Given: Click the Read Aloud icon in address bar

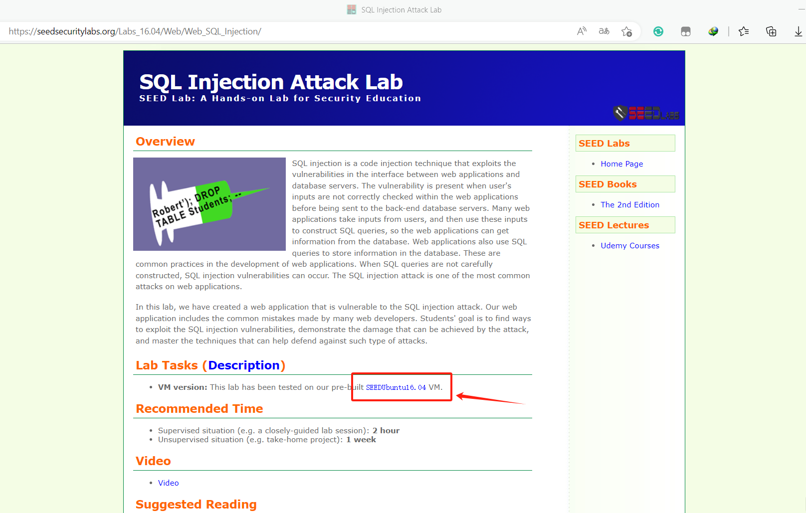Looking at the screenshot, I should tap(582, 31).
